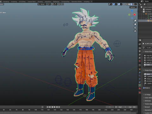Open the overlays options dropdown arrow
This screenshot has height=114, width=152.
[121, 4]
